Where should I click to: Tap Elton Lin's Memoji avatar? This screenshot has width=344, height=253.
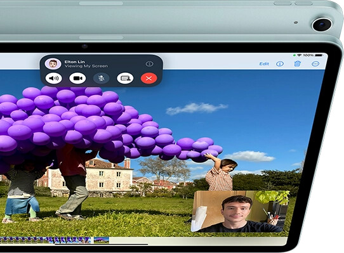click(53, 64)
